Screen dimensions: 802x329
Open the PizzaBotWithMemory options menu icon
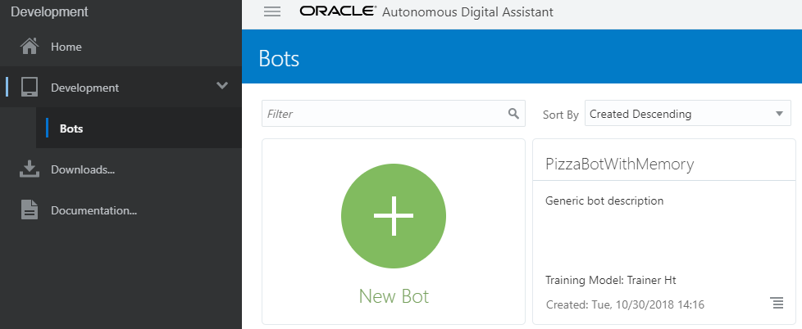click(x=777, y=303)
